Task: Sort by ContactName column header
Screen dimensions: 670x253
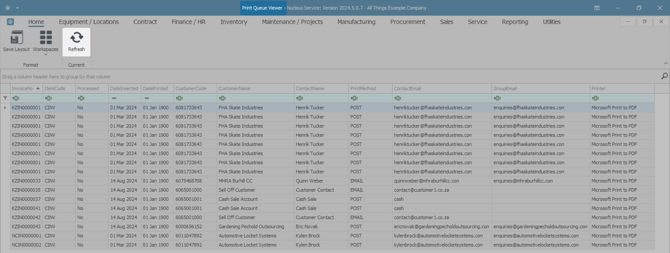Action: click(x=321, y=89)
